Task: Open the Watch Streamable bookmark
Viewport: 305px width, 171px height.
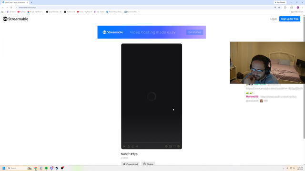Action: (114, 12)
